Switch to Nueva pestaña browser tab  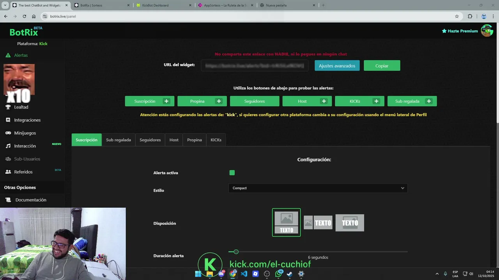pyautogui.click(x=288, y=5)
